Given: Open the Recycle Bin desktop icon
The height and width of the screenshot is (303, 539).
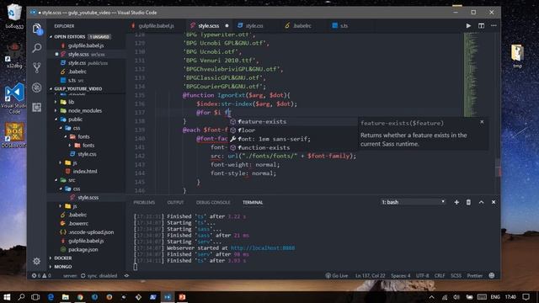Looking at the screenshot, I should (x=14, y=16).
